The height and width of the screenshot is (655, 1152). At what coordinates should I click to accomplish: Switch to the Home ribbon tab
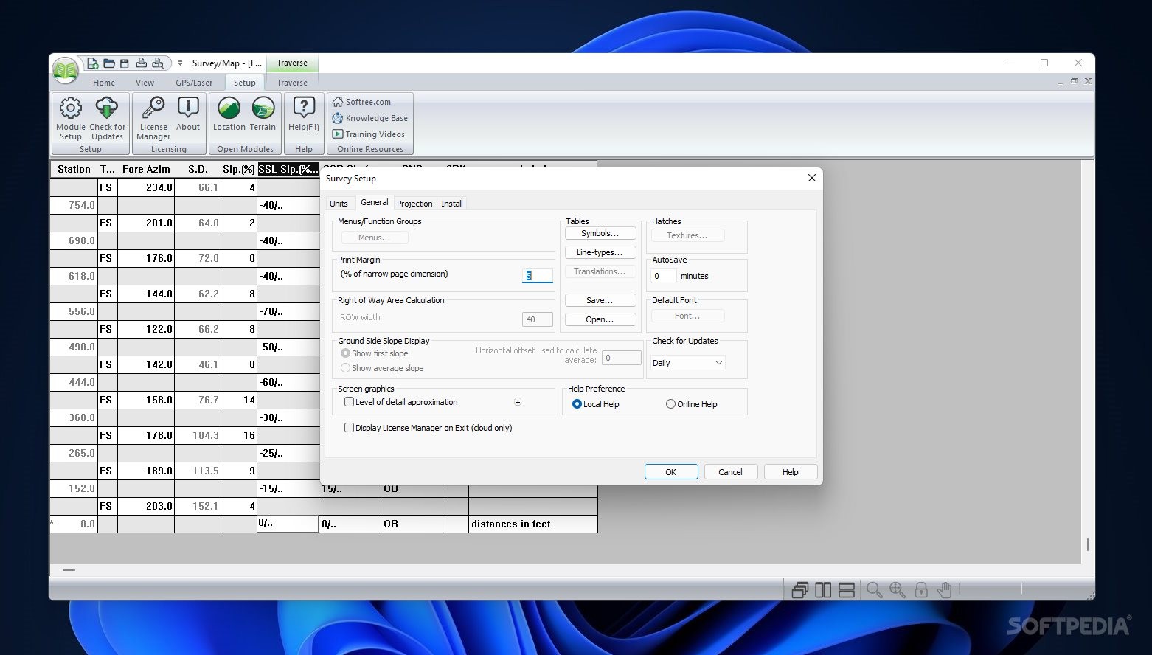pyautogui.click(x=104, y=83)
